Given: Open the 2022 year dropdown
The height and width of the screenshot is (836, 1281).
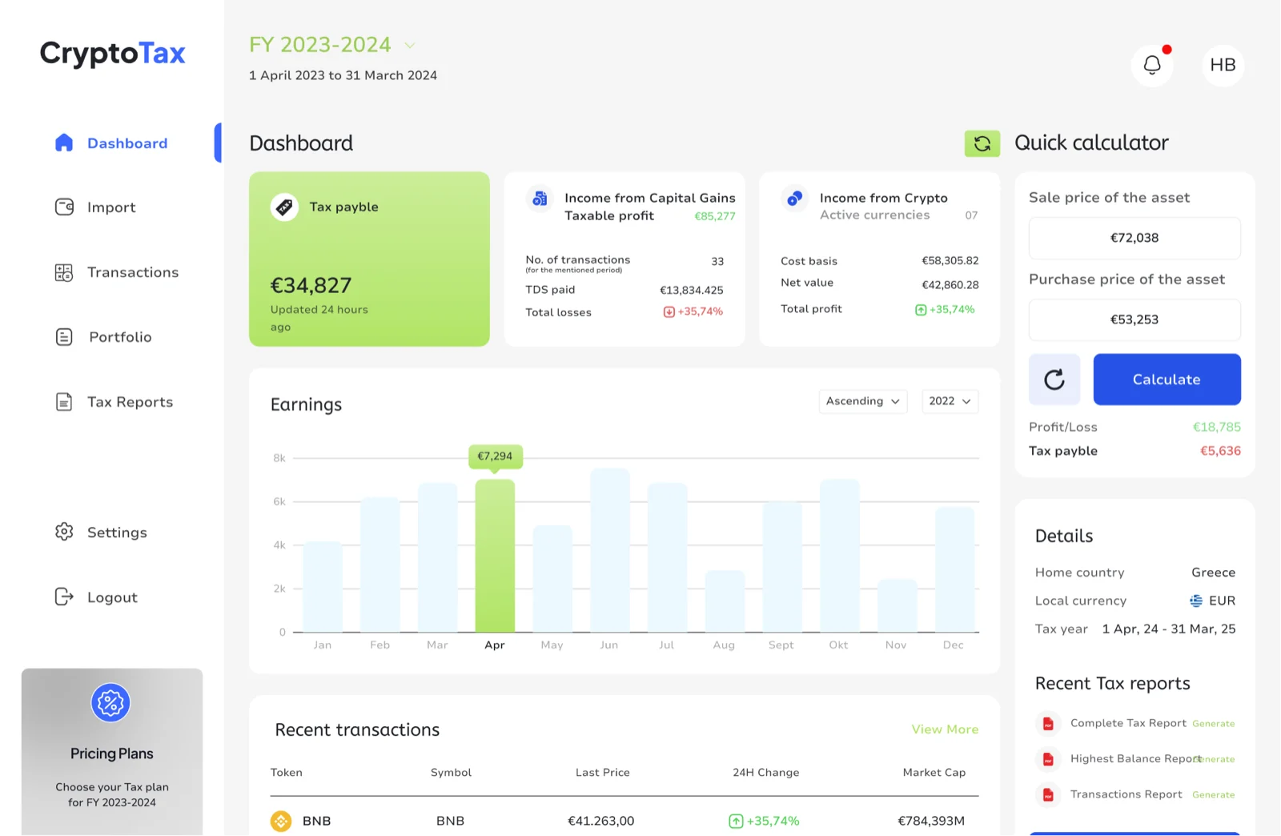Looking at the screenshot, I should (950, 401).
